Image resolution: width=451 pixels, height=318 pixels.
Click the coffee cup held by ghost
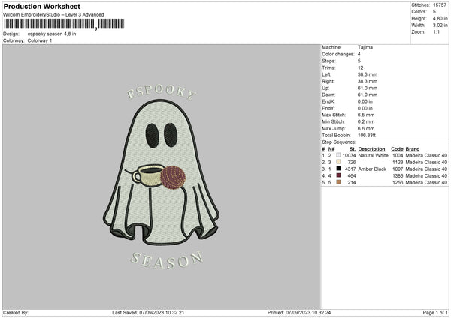click(x=147, y=176)
